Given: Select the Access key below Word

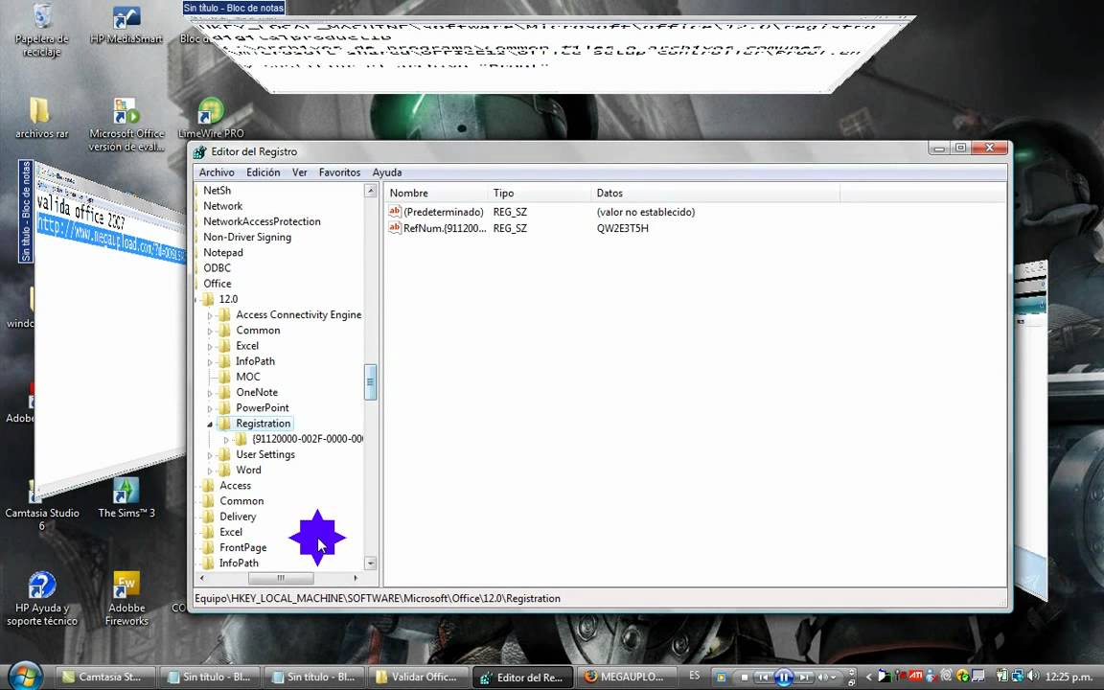Looking at the screenshot, I should click(x=235, y=485).
